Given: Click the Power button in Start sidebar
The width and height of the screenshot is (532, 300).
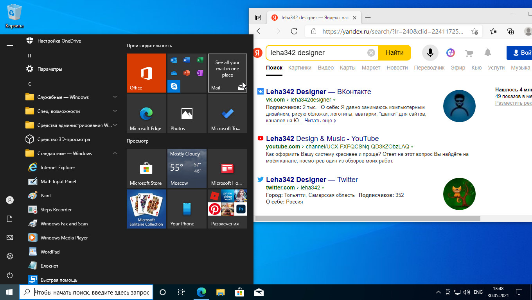Looking at the screenshot, I should [x=10, y=275].
